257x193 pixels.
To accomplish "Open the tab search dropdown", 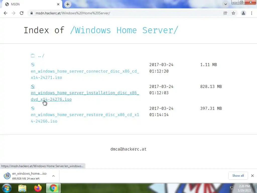I will click(226, 4).
